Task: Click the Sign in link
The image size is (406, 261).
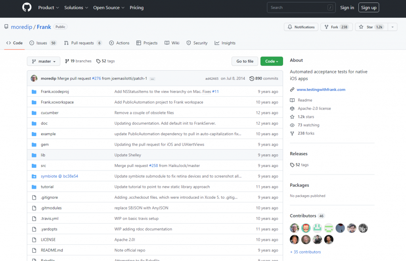Action: (x=347, y=8)
